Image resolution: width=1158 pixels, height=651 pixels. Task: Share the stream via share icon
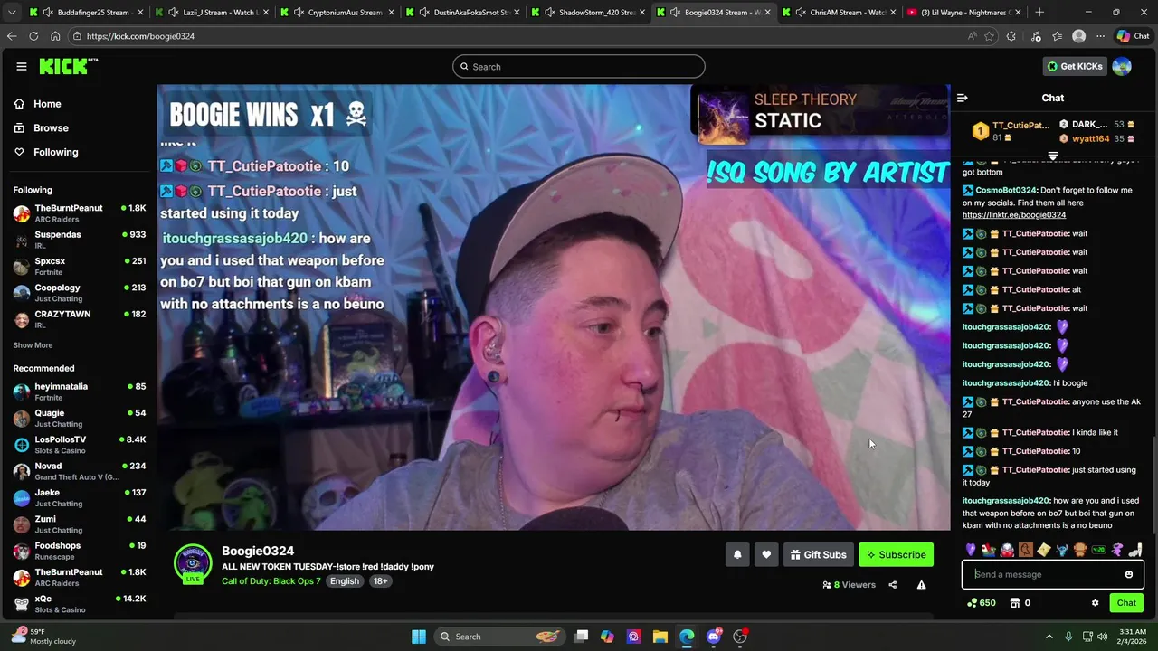click(892, 585)
